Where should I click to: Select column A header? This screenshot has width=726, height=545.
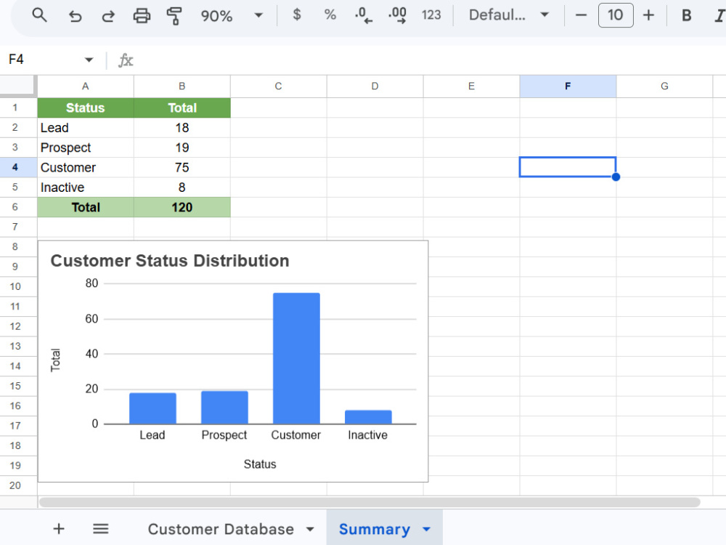(86, 86)
